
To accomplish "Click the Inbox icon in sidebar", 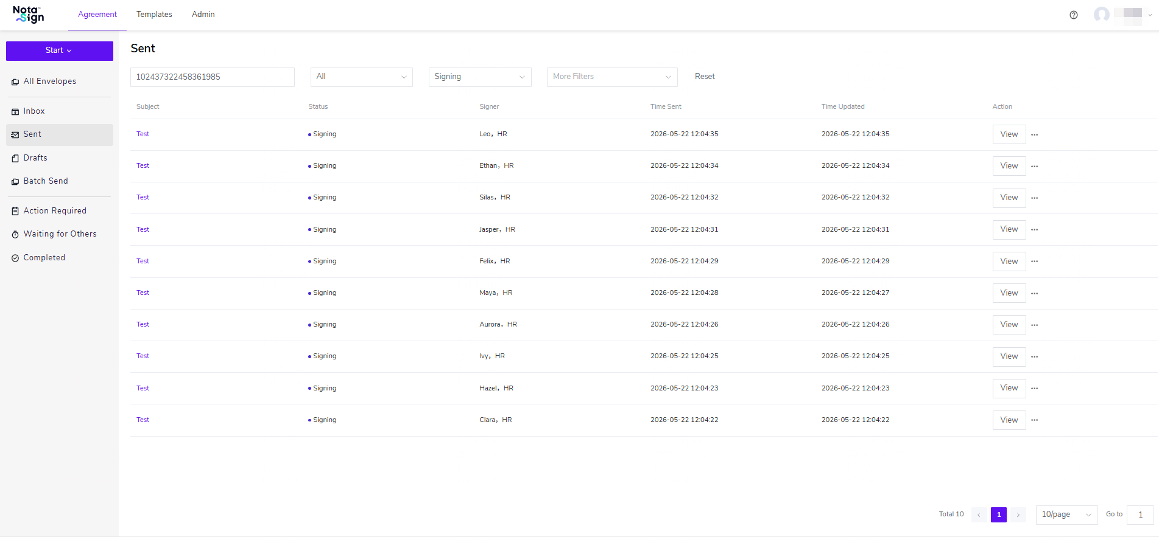I will [15, 111].
